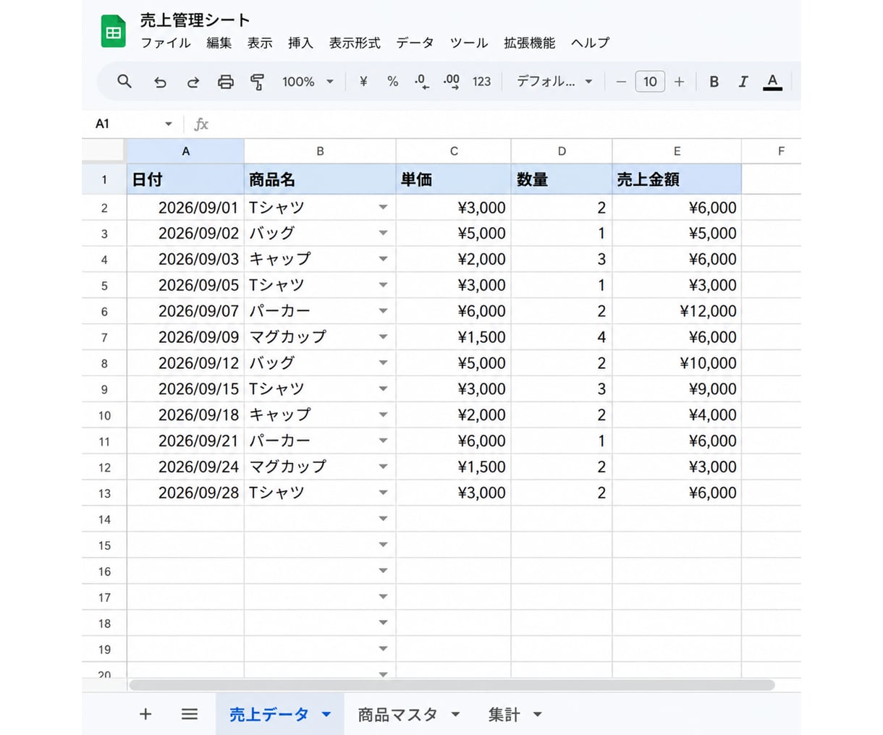Decrease decimal places
The height and width of the screenshot is (735, 883).
[422, 82]
